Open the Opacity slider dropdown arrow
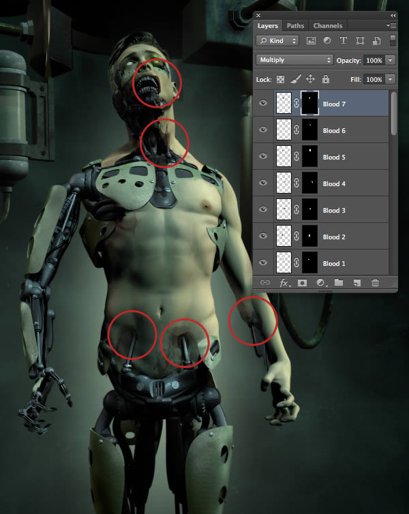409x514 pixels. click(390, 60)
